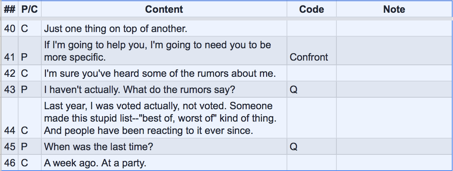Select the P/C cell of row 42
Screen dimensions: 453x171
pos(30,73)
